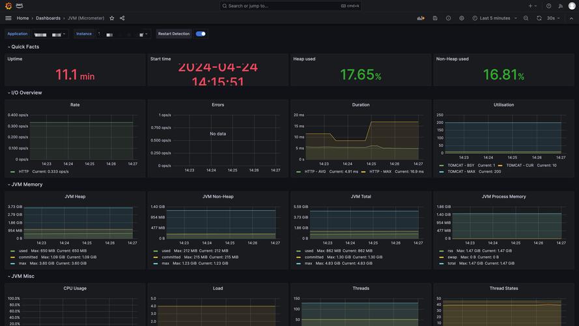Share the dashboard via share icon
Viewport: 579px width, 326px height.
pyautogui.click(x=122, y=18)
